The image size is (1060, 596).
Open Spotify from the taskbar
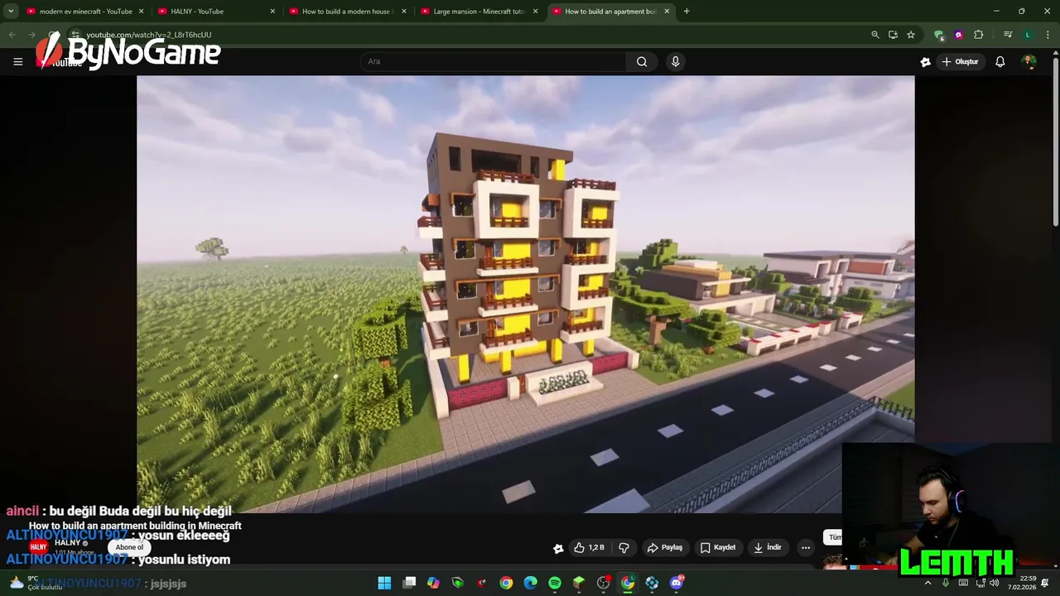point(555,583)
